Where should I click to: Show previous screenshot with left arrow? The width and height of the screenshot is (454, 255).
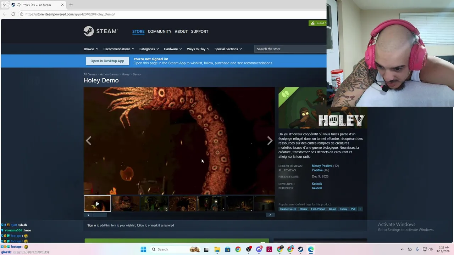pos(88,141)
